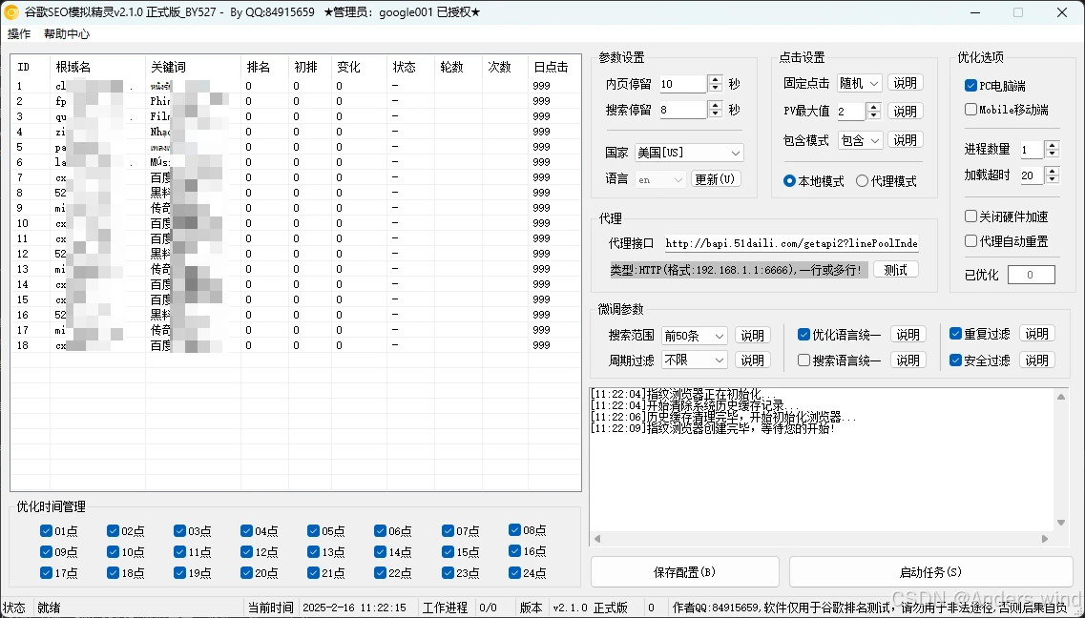Open the 固定点击 dropdown
This screenshot has width=1085, height=618.
coord(873,84)
